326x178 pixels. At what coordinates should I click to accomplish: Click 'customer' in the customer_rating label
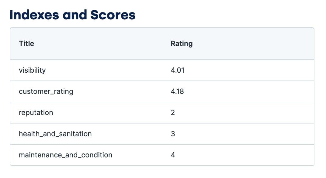click(x=32, y=91)
